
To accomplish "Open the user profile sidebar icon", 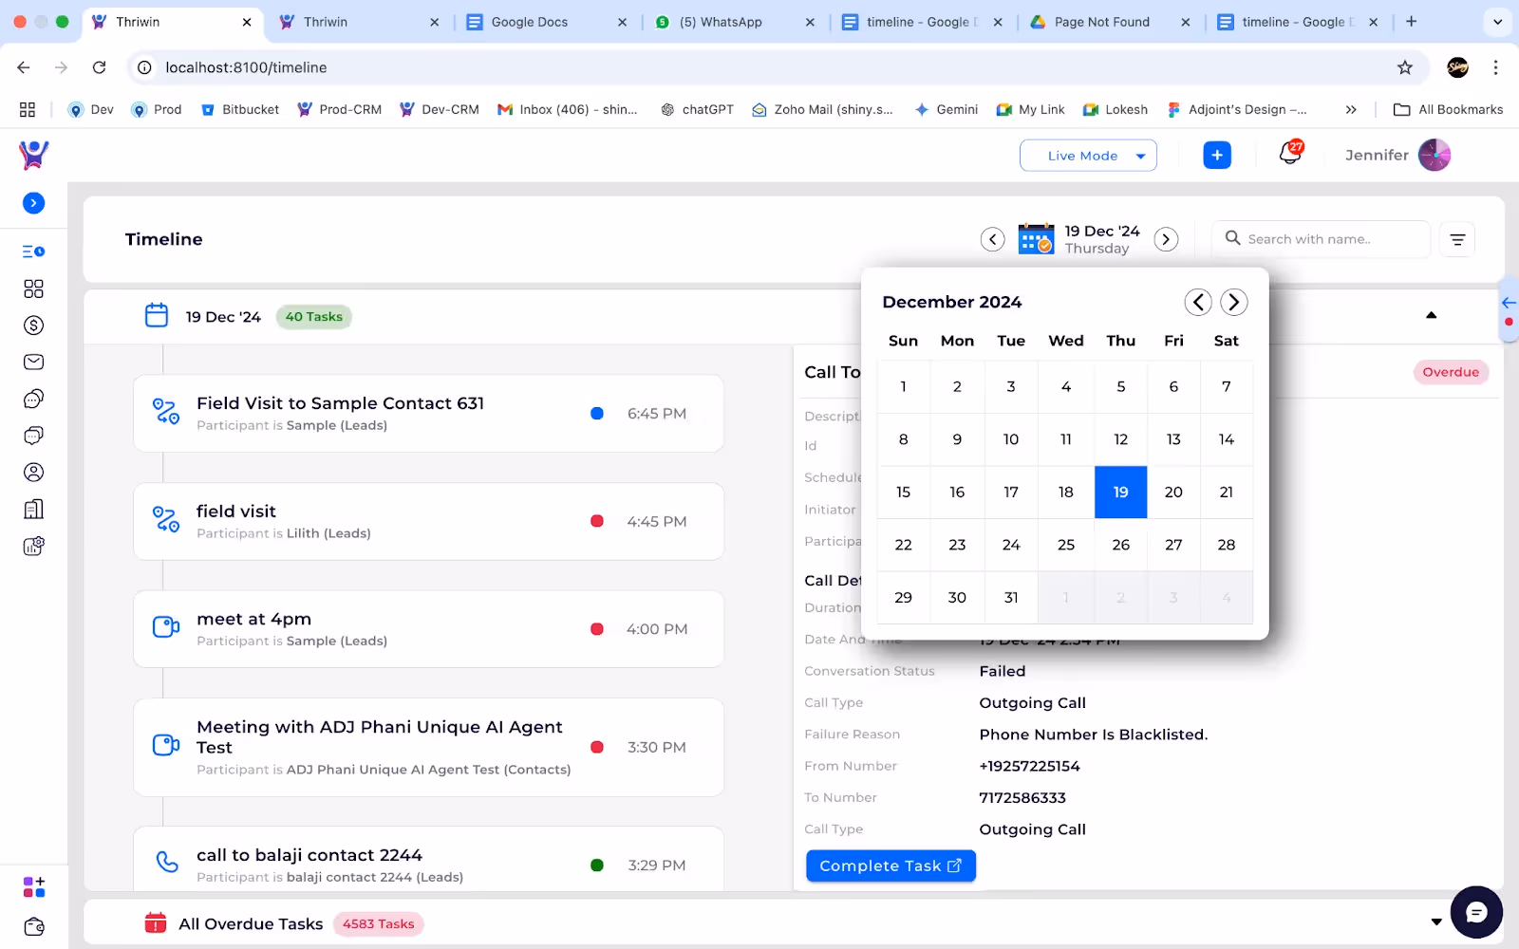I will click(33, 472).
